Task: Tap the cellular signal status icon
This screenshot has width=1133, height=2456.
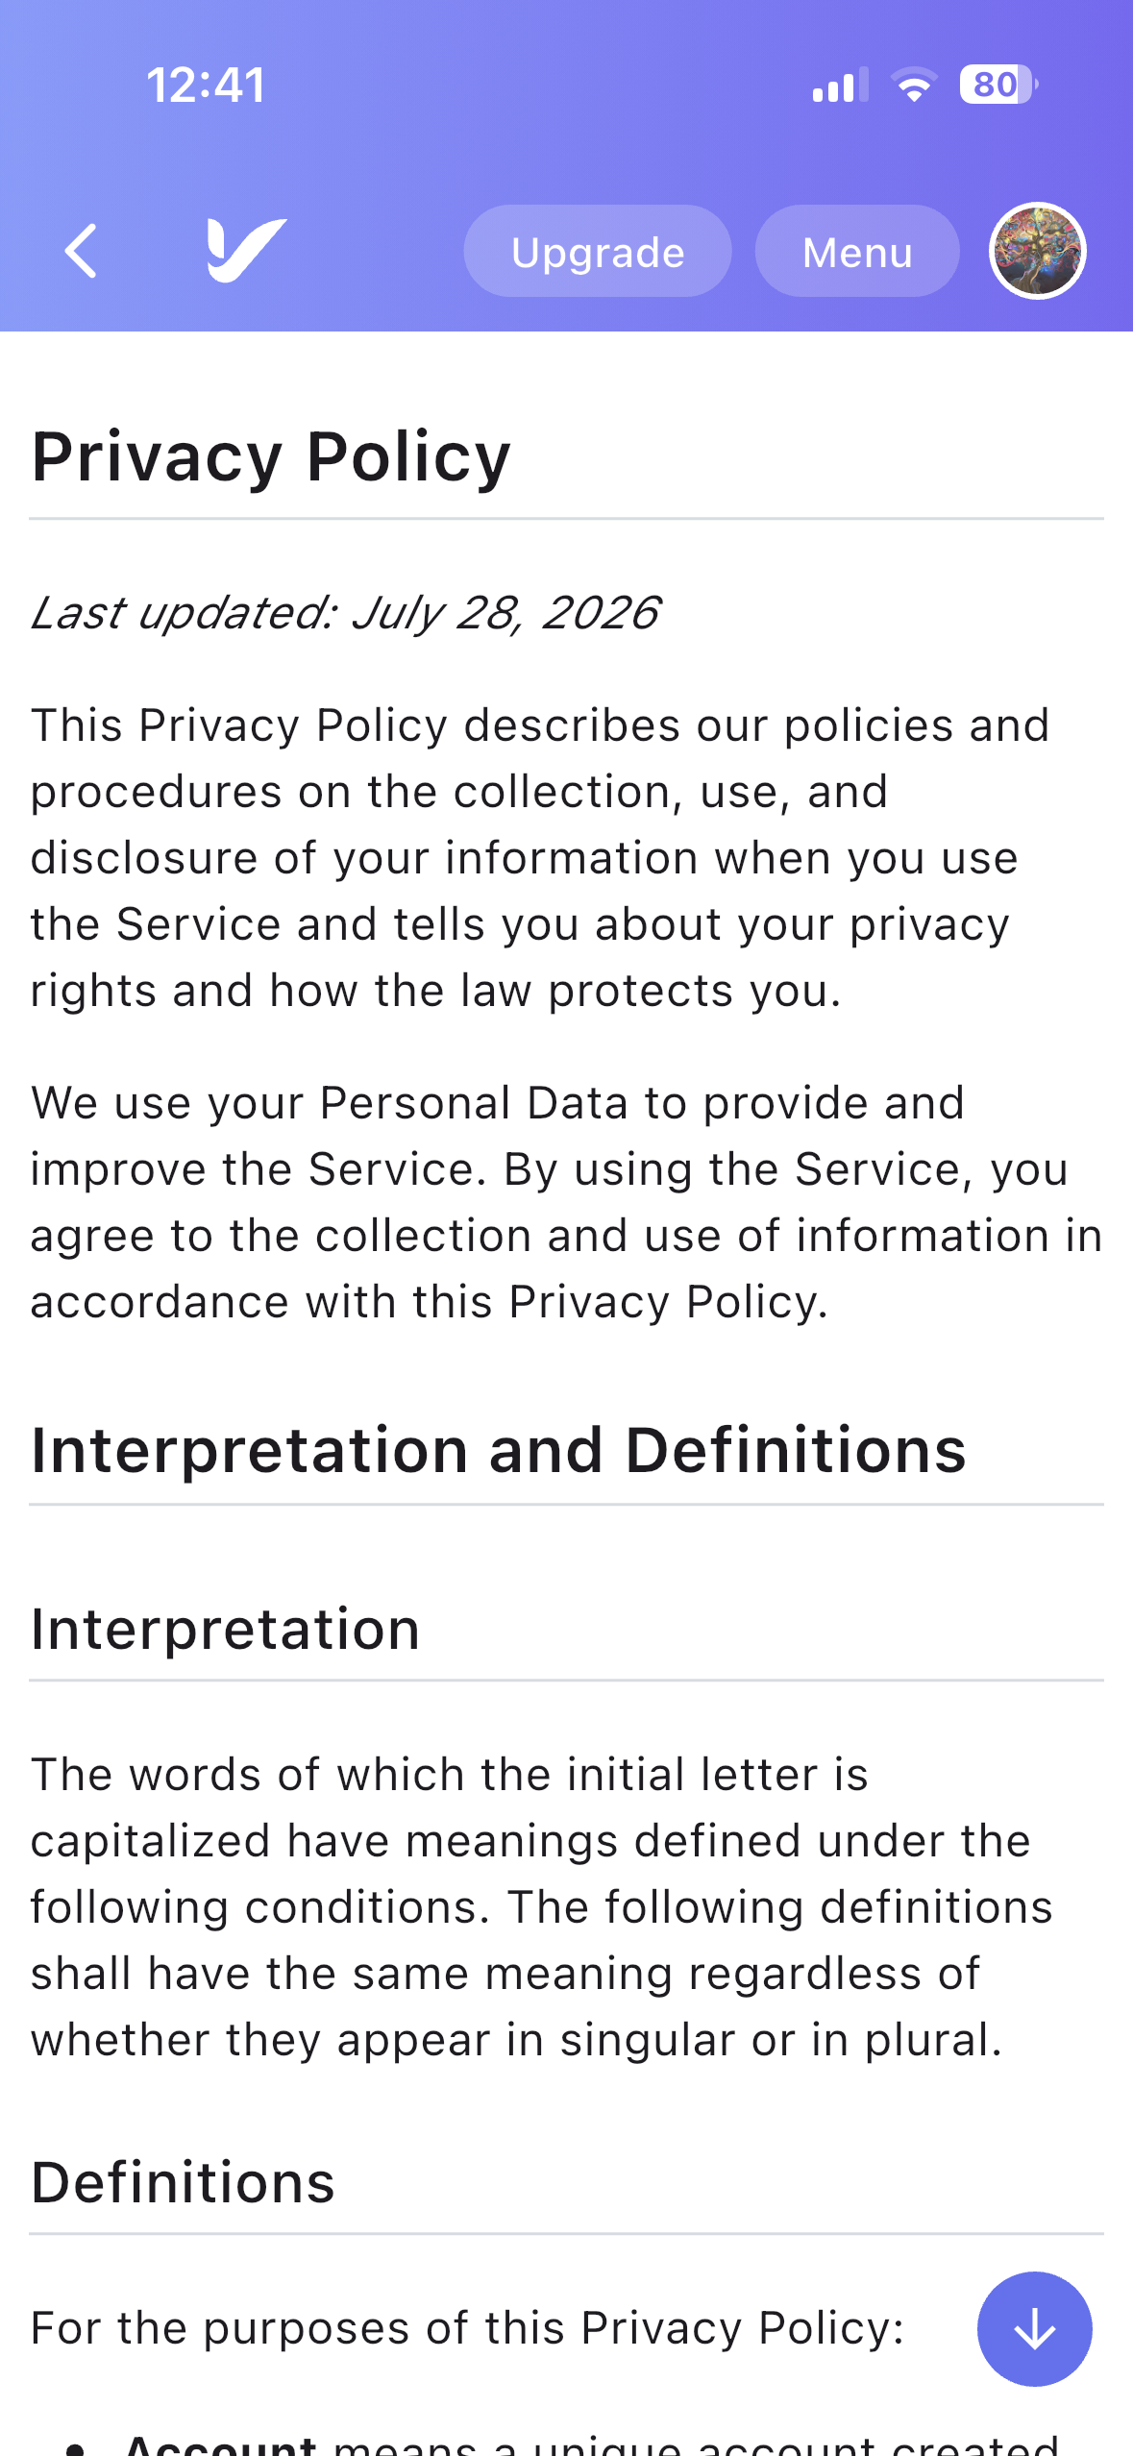Action: [x=840, y=85]
